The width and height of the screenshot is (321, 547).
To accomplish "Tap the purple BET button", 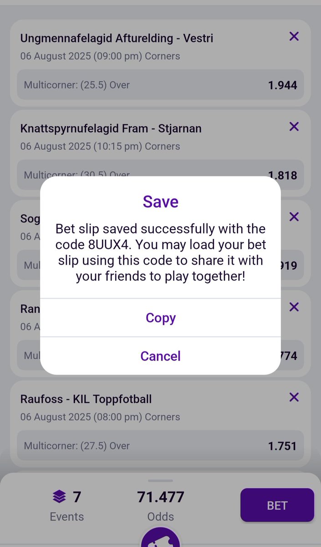I will pos(277,505).
